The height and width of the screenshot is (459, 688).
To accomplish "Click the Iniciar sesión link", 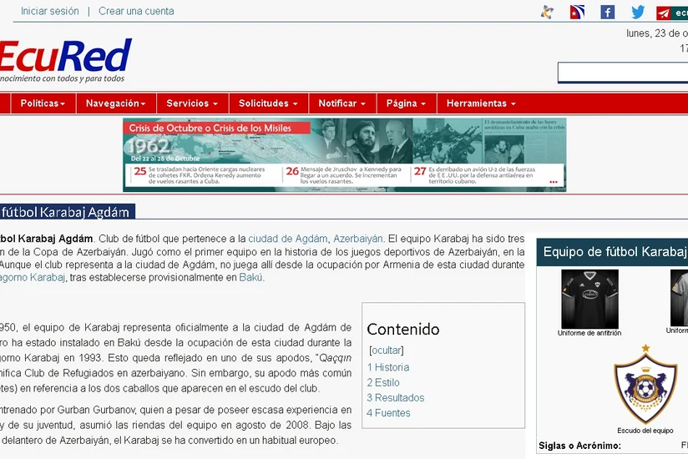I will (49, 11).
